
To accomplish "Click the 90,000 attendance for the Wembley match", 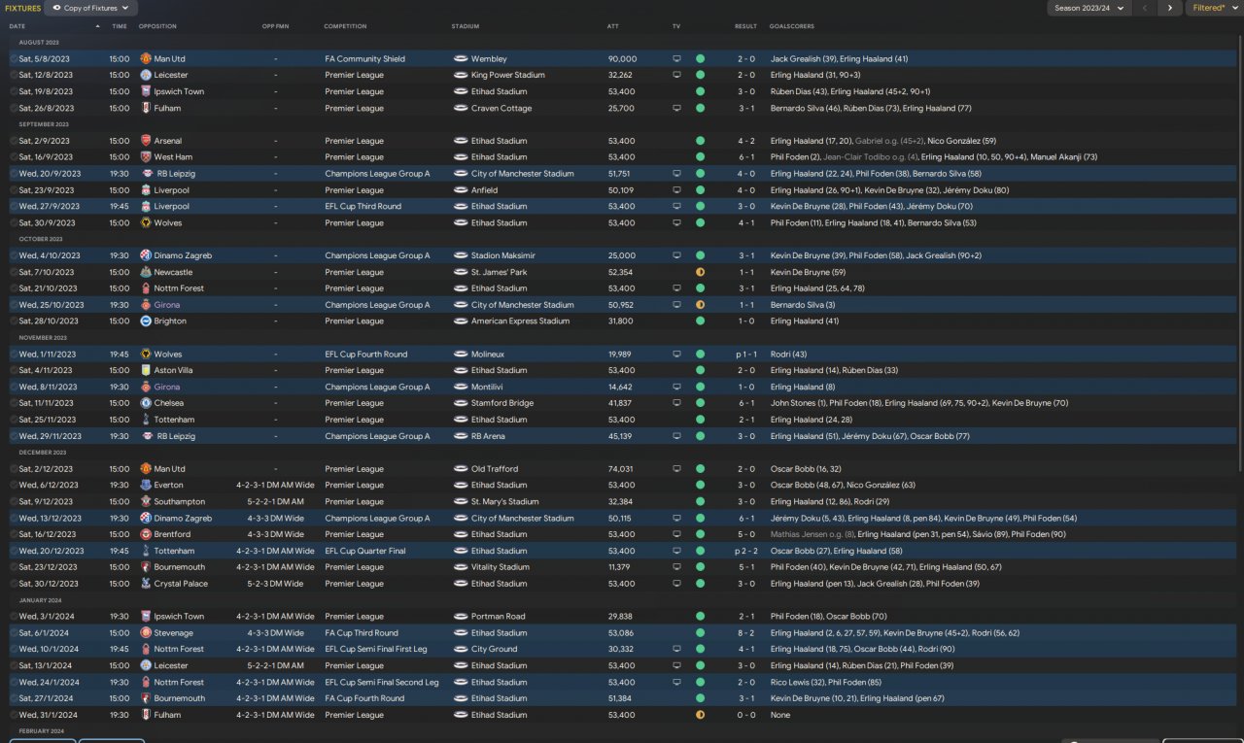I will [622, 59].
